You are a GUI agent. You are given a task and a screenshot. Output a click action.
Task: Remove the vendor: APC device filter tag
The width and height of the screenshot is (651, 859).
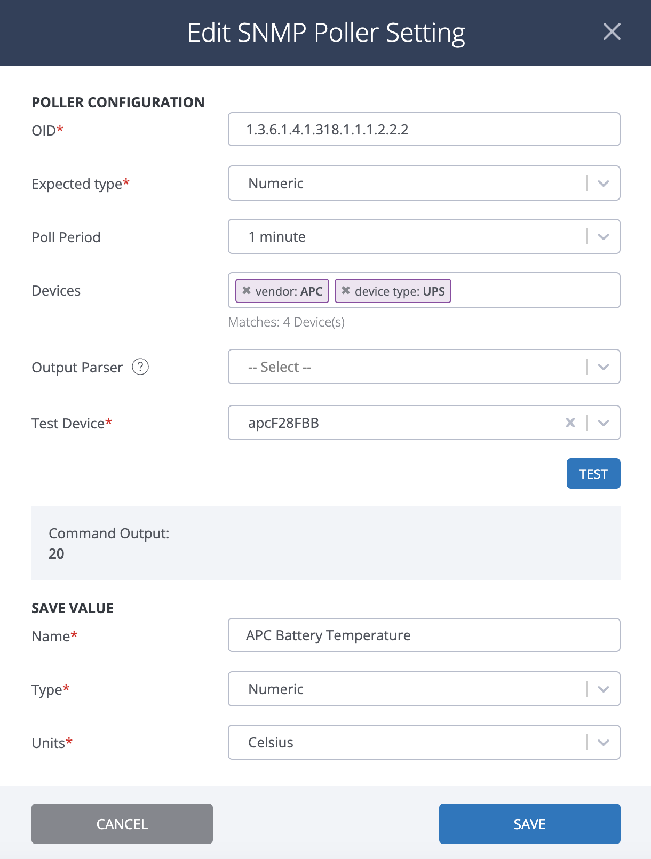(x=246, y=291)
